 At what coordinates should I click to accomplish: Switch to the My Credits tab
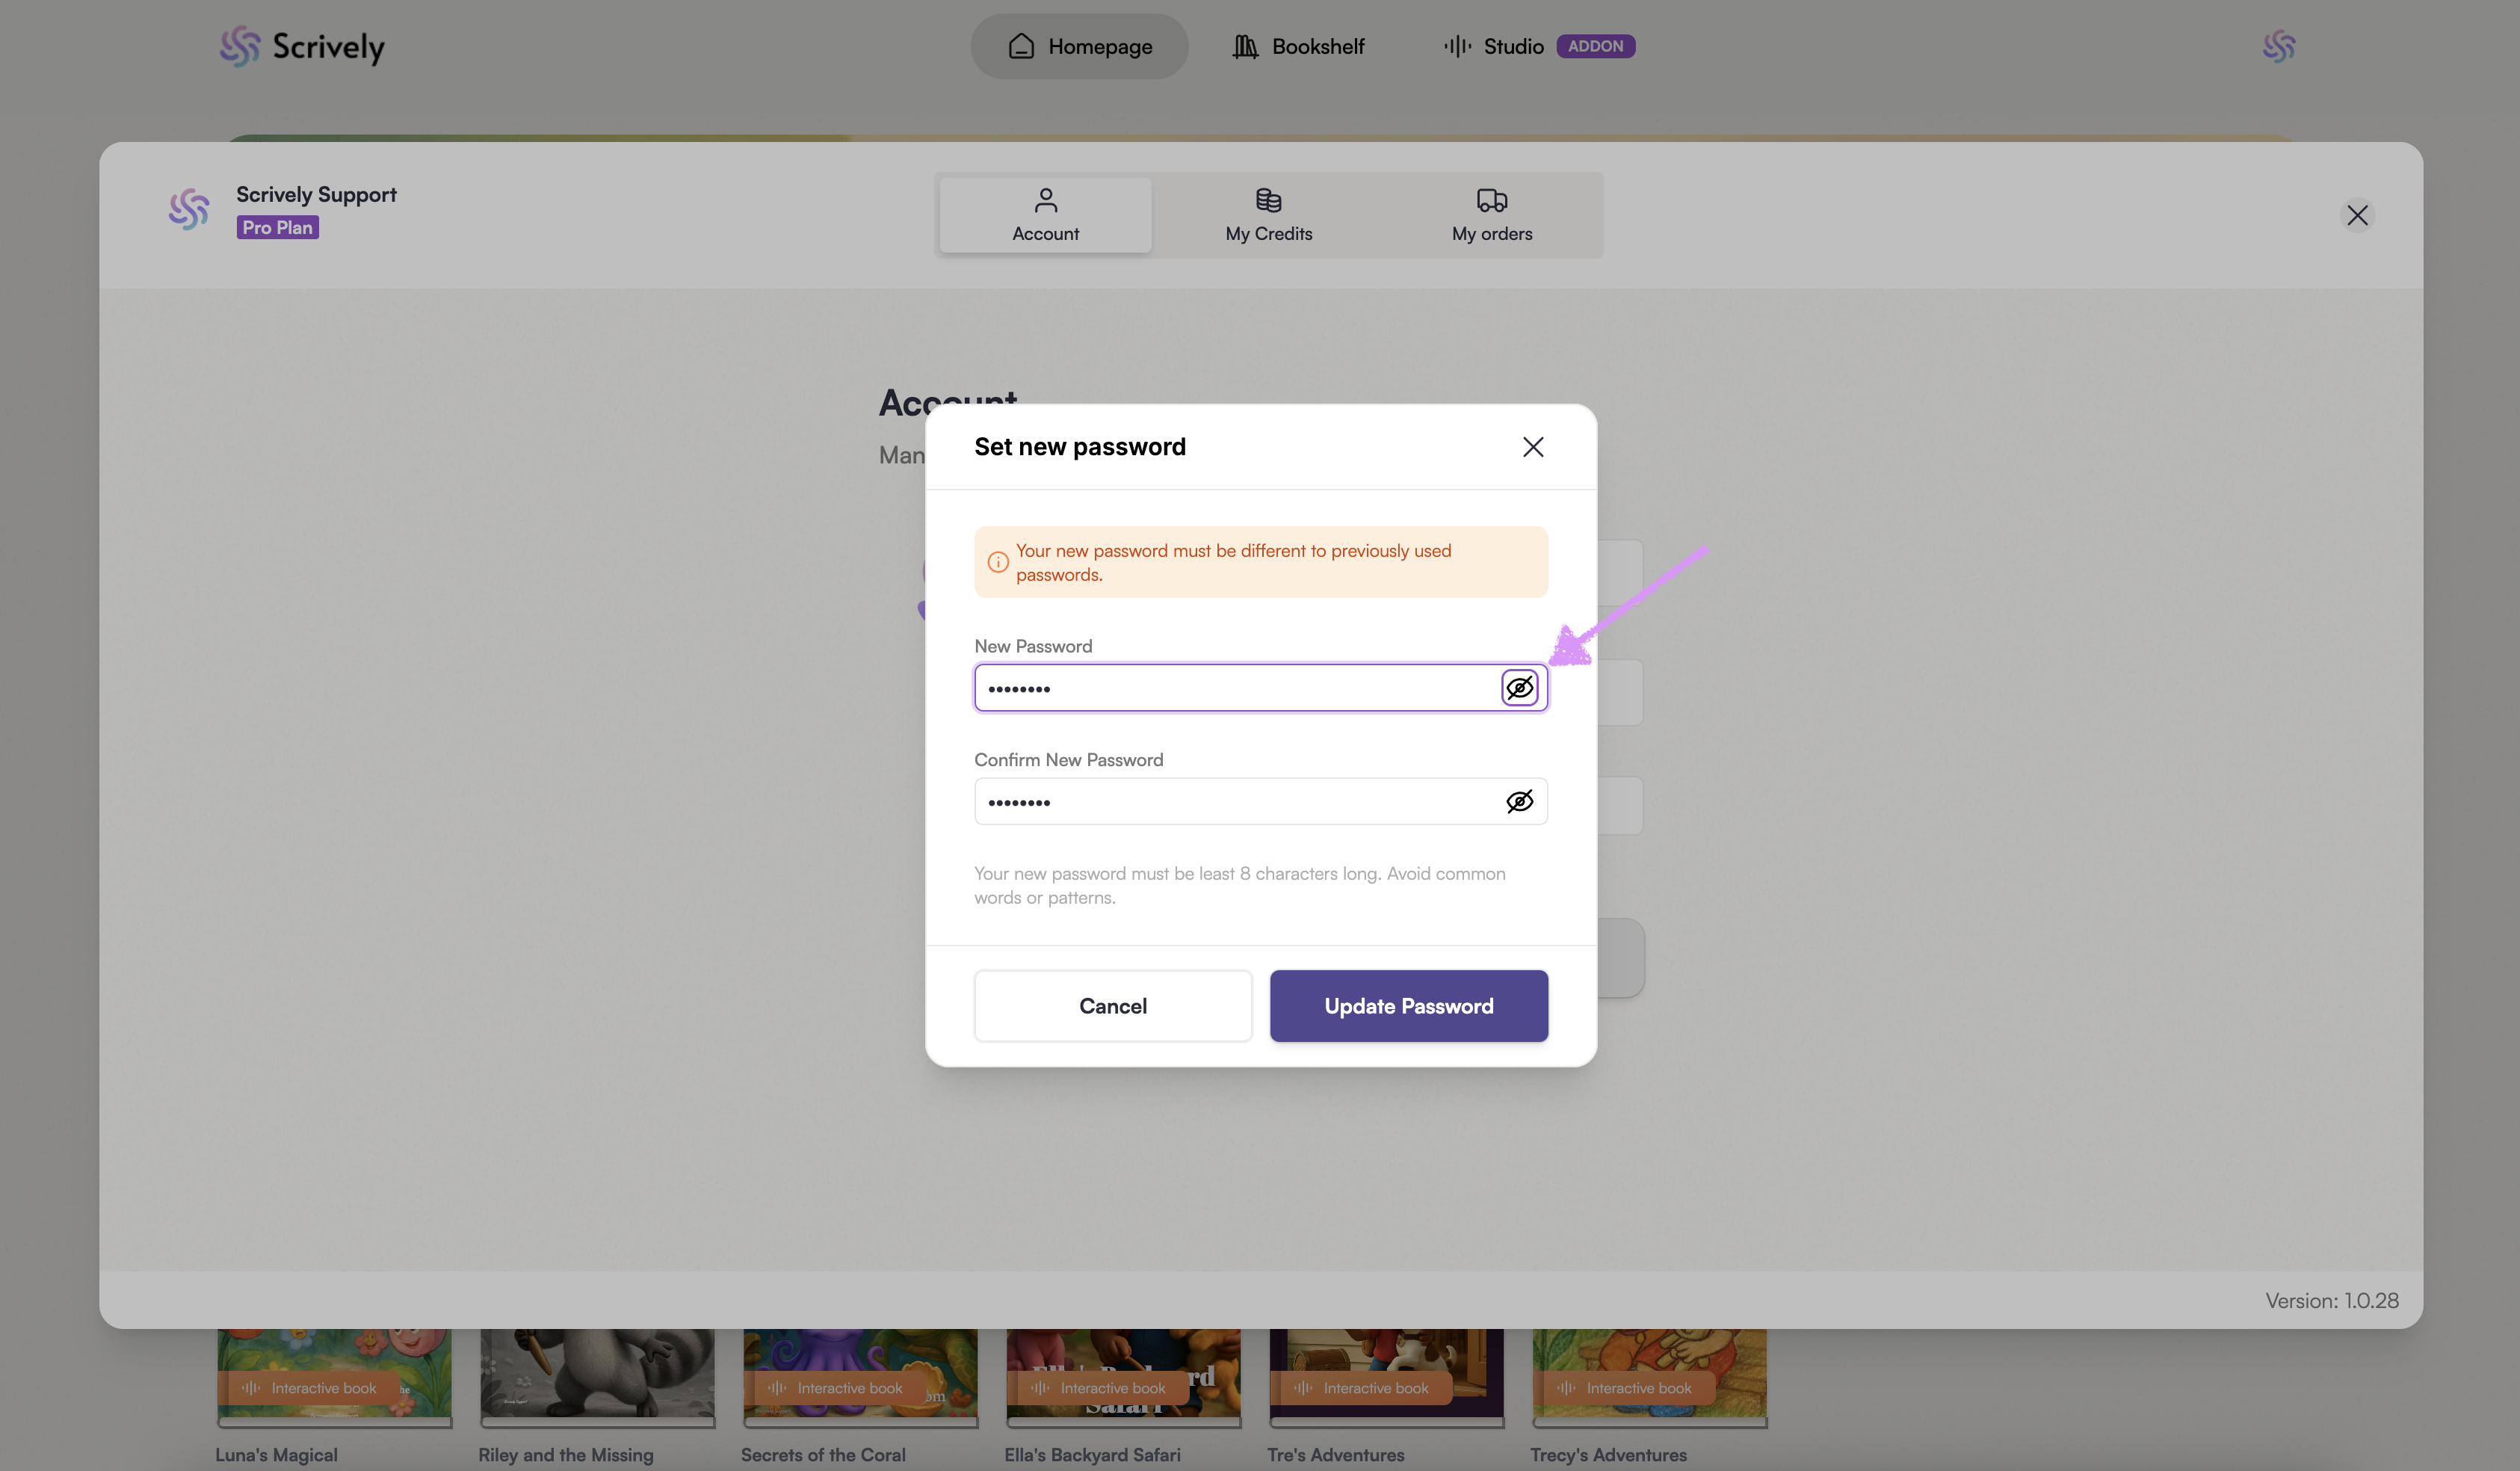[1268, 215]
